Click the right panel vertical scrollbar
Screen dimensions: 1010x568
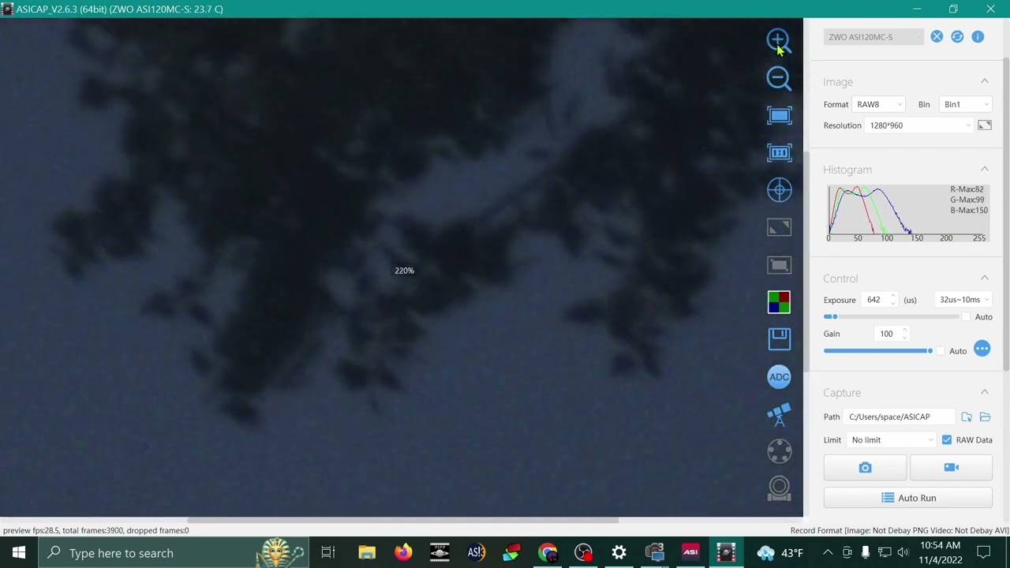pos(1005,213)
